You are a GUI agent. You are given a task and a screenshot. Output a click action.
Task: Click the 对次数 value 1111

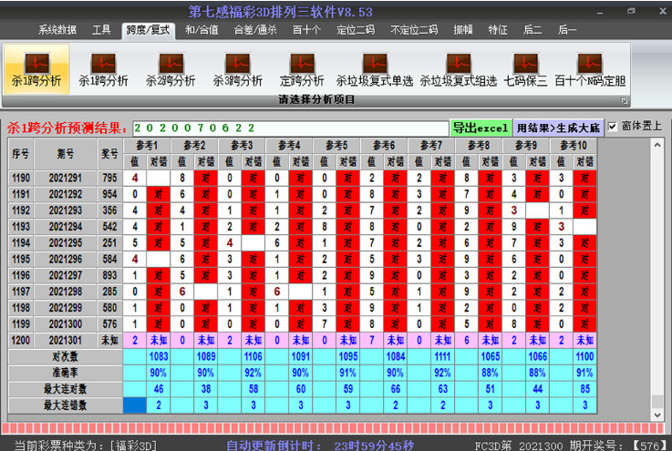pyautogui.click(x=443, y=357)
